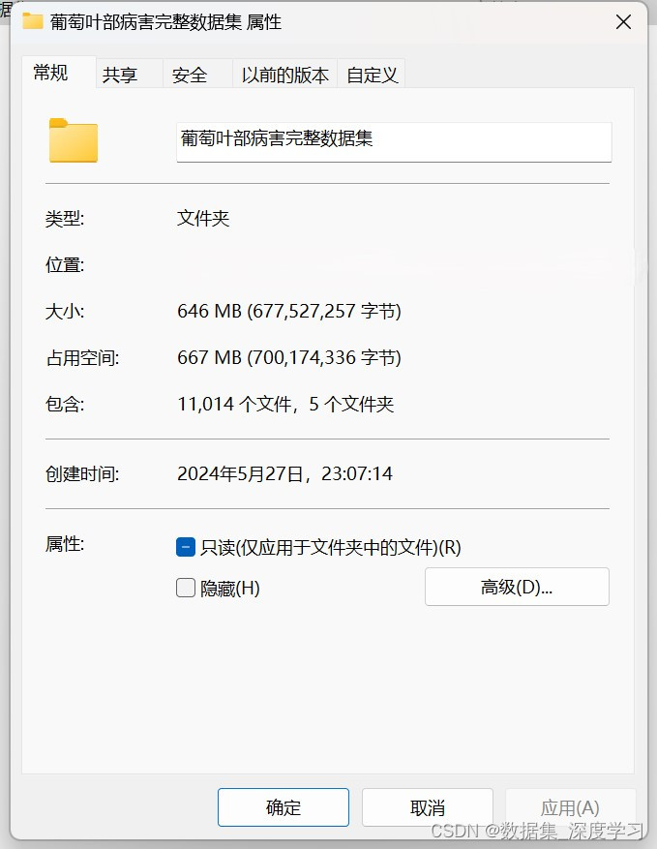Viewport: 657px width, 849px height.
Task: Click the folder icon in the title bar
Action: tap(33, 21)
